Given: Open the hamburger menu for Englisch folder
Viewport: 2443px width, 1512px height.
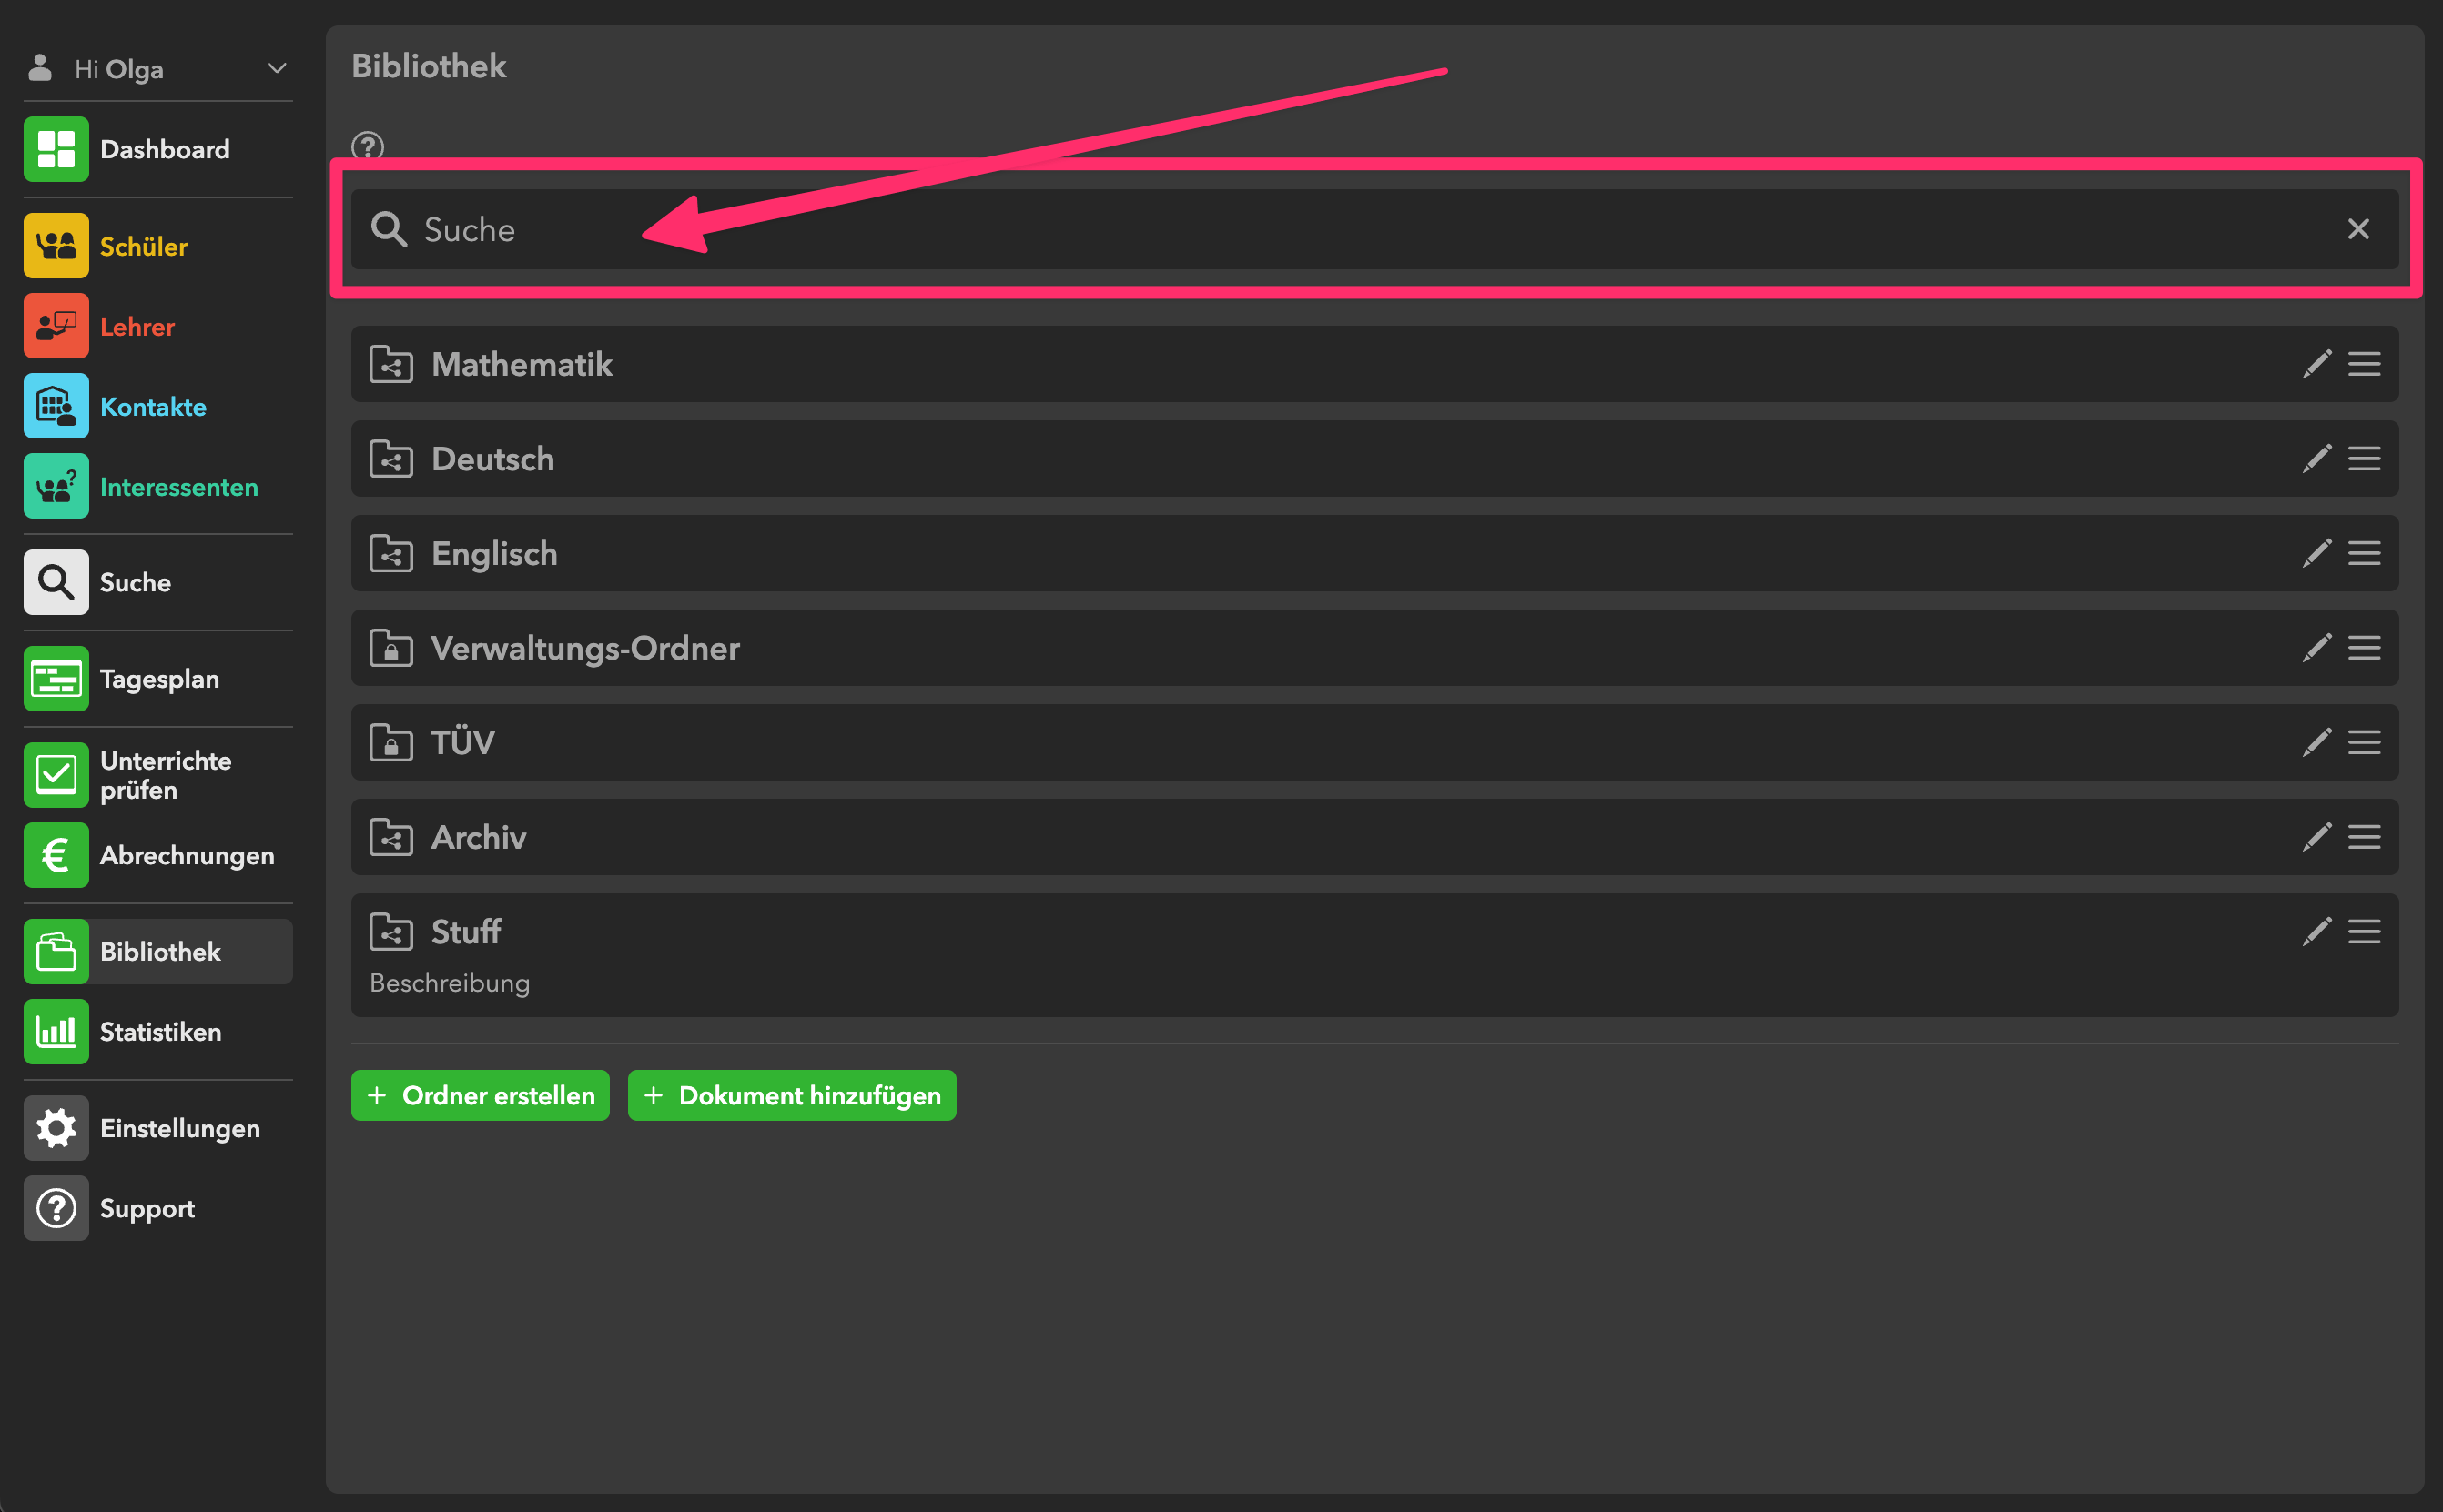Looking at the screenshot, I should click(x=2364, y=553).
